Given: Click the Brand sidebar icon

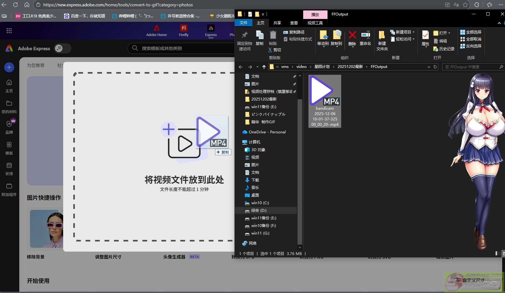Looking at the screenshot, I should point(9,124).
